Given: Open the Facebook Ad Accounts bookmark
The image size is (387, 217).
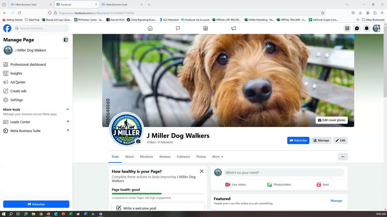Looking at the screenshot, I should (195, 20).
